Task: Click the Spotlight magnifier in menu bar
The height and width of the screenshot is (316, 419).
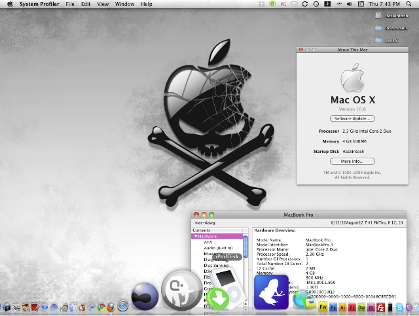Action: click(x=409, y=4)
